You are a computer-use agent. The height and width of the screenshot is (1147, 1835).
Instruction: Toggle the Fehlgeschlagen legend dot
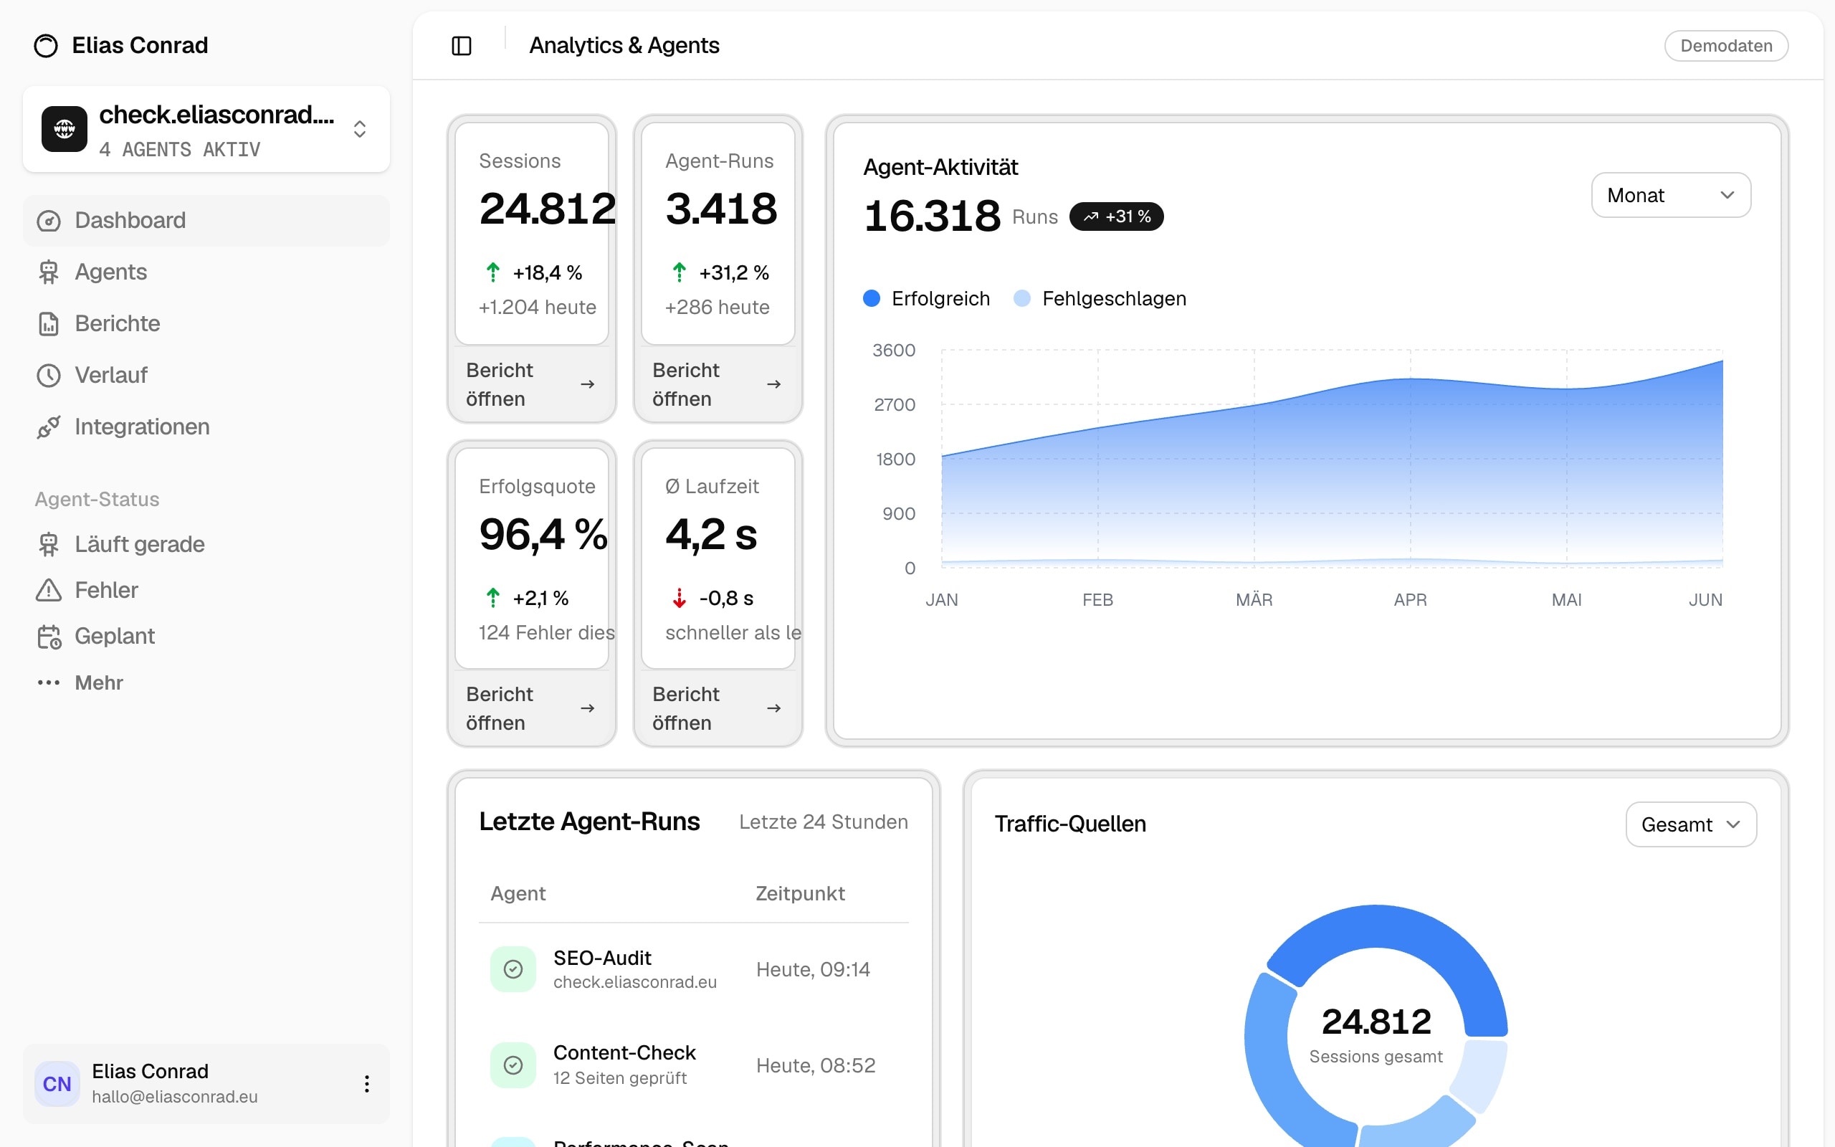coord(1022,299)
